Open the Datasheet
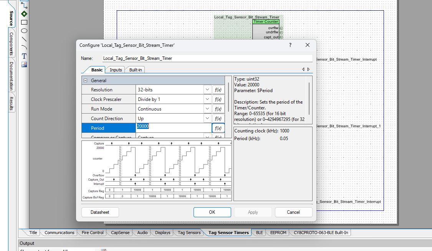The image size is (432, 251). (x=100, y=212)
